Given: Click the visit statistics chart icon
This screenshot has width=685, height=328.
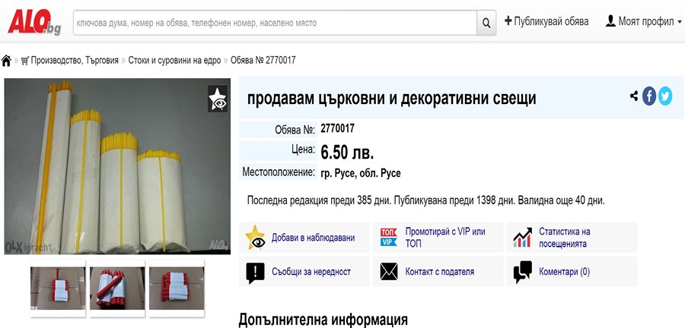Looking at the screenshot, I should pyautogui.click(x=522, y=238).
